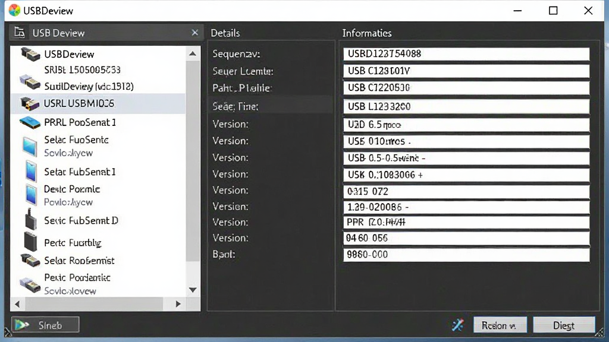This screenshot has height=342, width=609.
Task: Click the USBDeview app logo in title bar
Action: click(x=14, y=11)
